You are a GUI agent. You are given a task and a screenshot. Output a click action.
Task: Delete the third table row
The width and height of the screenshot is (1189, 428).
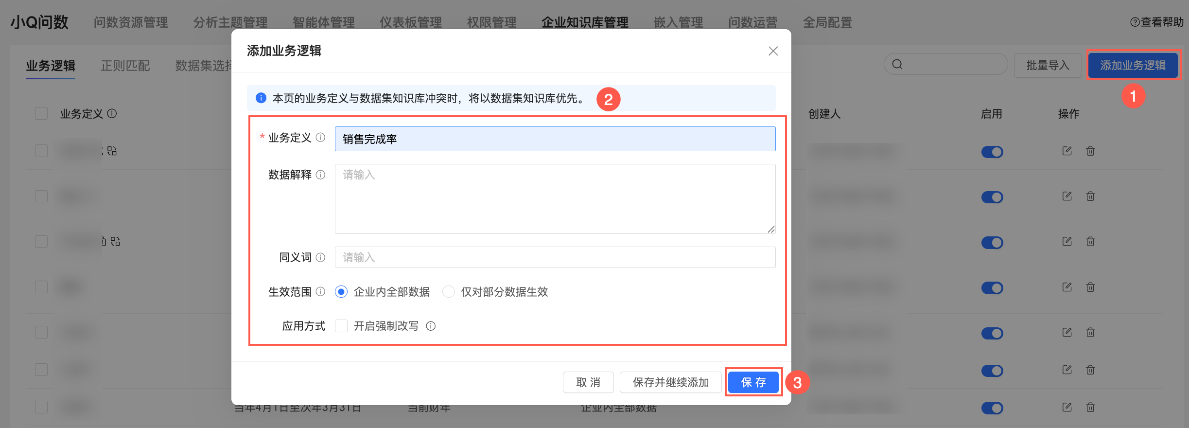1090,241
